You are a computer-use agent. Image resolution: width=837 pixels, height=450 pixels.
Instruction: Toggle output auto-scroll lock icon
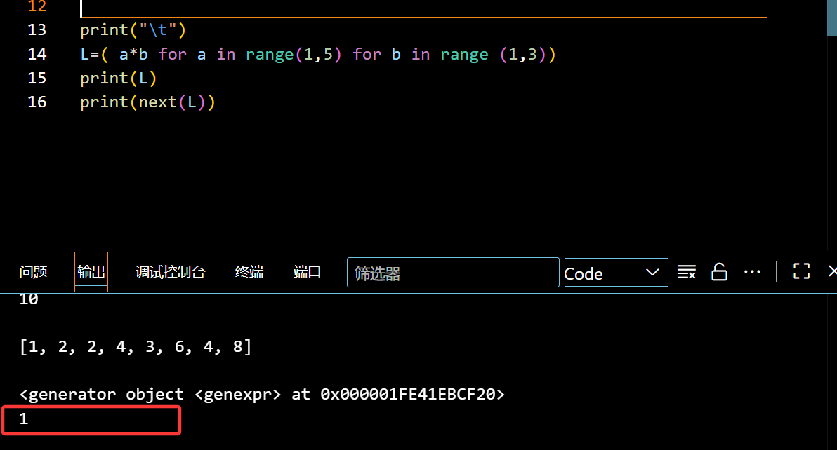point(719,272)
